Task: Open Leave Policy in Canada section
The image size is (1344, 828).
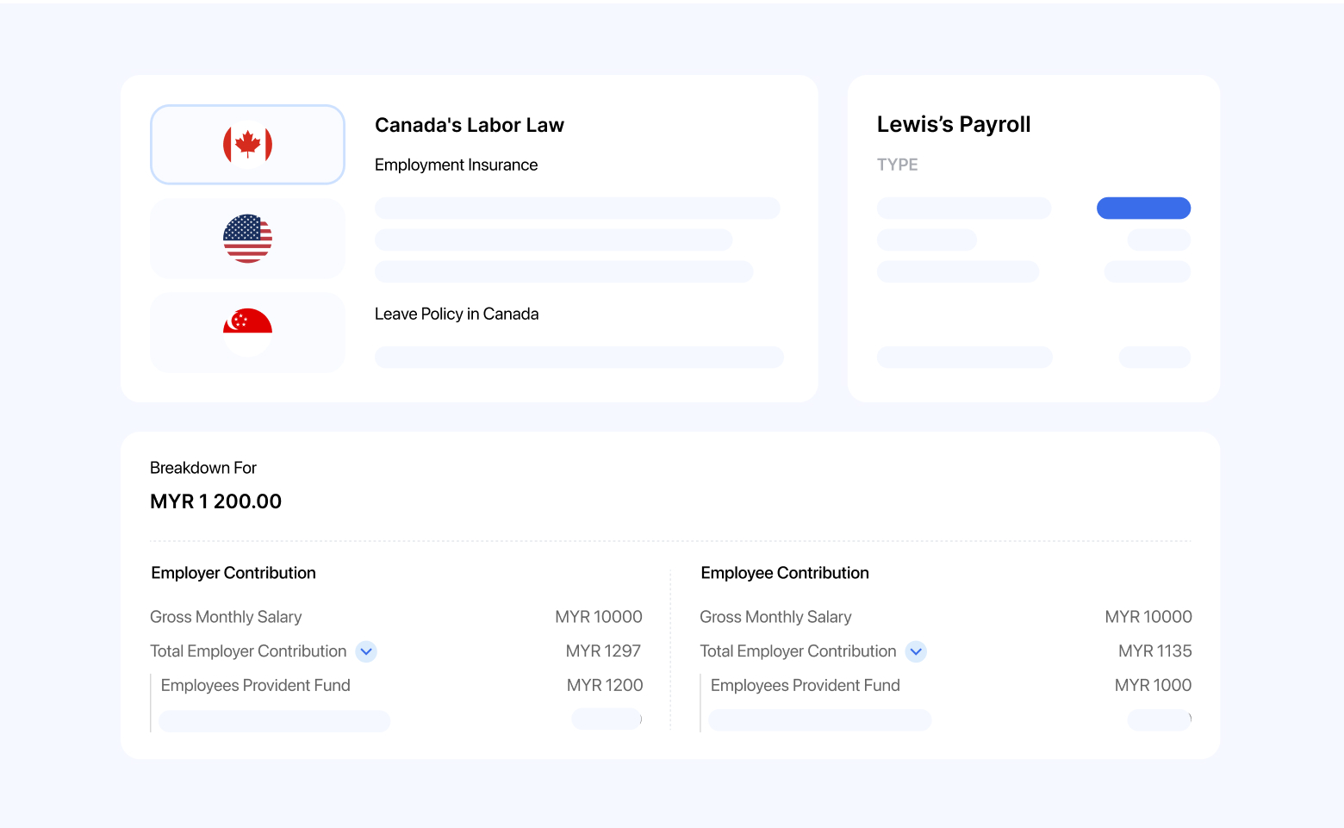Action: coord(456,314)
